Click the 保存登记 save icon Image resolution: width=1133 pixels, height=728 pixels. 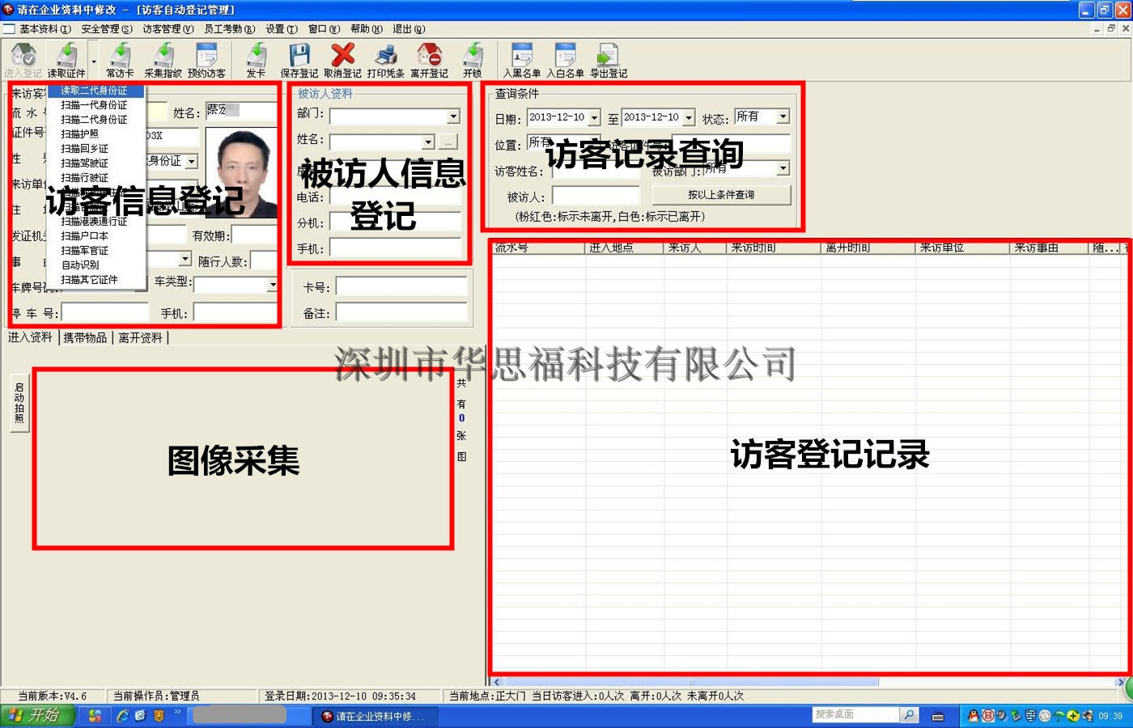point(299,56)
